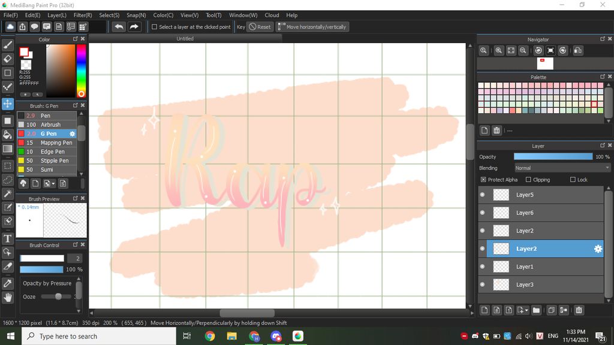Undock the Brush Control panel
This screenshot has width=614, height=345.
point(75,244)
